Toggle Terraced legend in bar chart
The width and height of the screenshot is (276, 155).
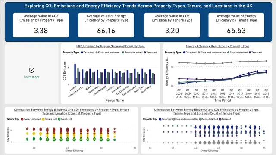(150, 53)
